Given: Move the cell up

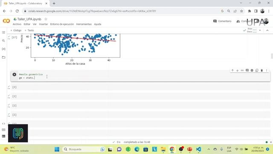Looking at the screenshot, I should (232, 70).
